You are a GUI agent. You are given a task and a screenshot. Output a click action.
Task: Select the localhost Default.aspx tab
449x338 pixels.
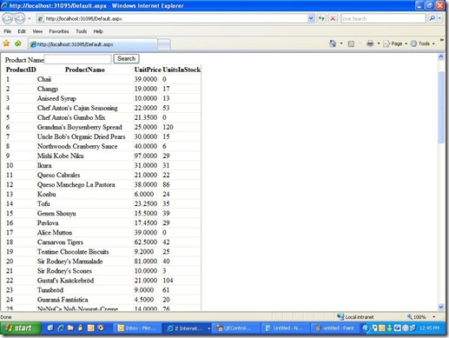(93, 44)
